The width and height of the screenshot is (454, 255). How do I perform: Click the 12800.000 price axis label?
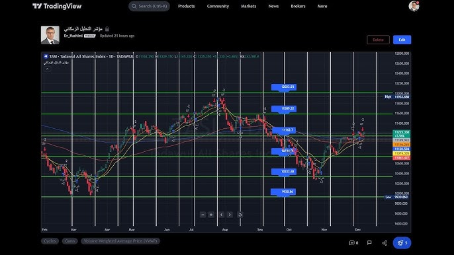402,54
